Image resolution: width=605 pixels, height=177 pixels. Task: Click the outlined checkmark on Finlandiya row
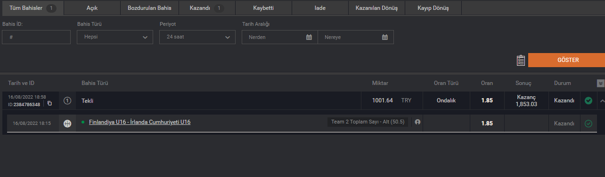[588, 123]
